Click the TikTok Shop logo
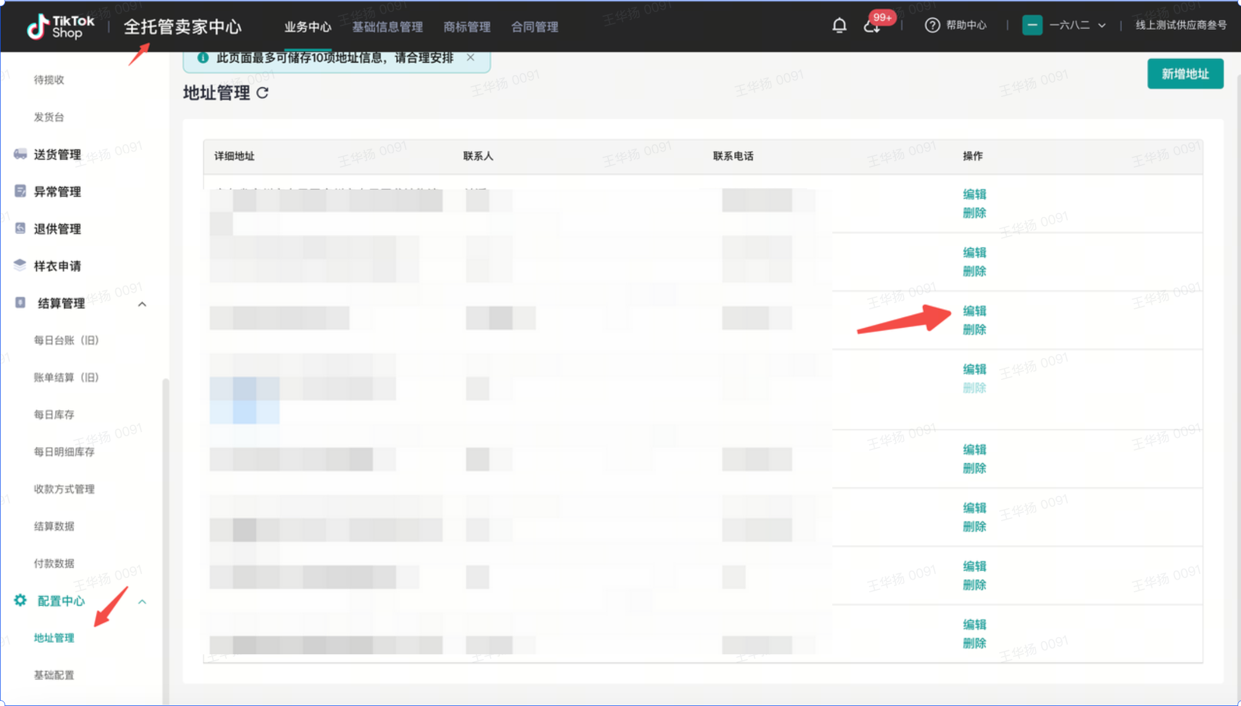 61,26
